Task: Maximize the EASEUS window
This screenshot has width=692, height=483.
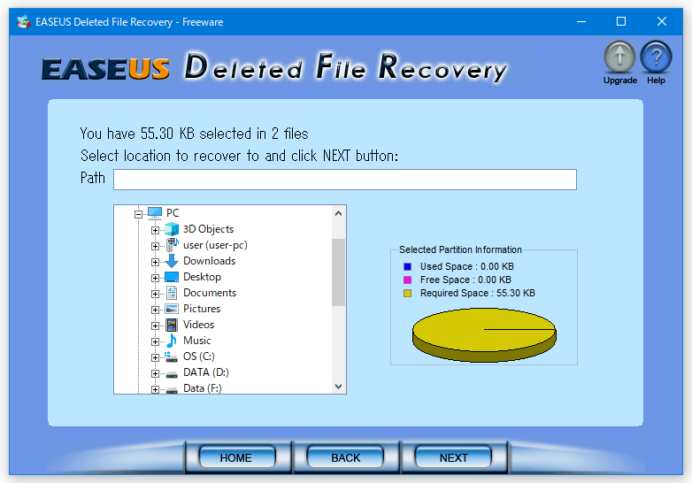Action: (x=621, y=21)
